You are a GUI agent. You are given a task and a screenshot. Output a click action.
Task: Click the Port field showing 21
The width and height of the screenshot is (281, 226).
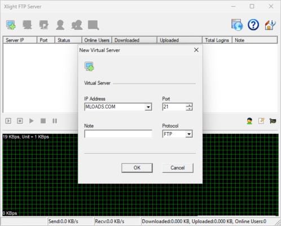coord(174,107)
